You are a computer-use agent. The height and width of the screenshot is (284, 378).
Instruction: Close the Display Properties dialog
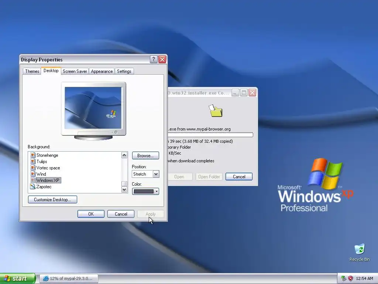click(x=162, y=60)
